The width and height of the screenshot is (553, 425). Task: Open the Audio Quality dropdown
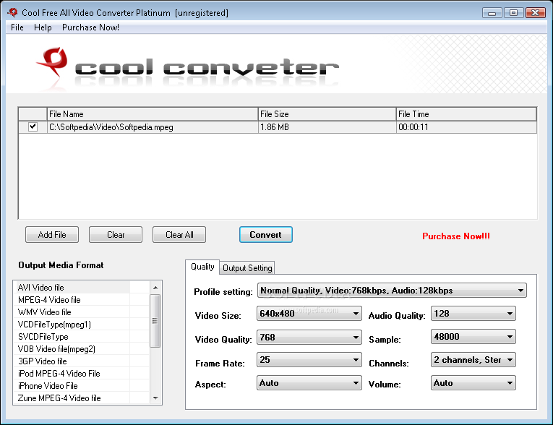(x=473, y=313)
